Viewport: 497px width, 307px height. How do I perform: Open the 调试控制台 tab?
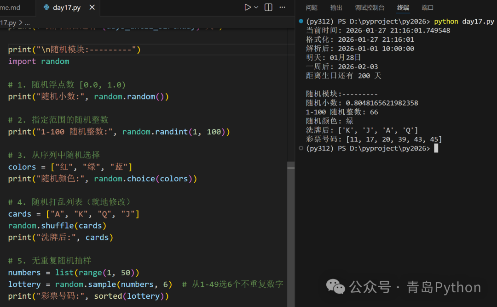click(370, 8)
